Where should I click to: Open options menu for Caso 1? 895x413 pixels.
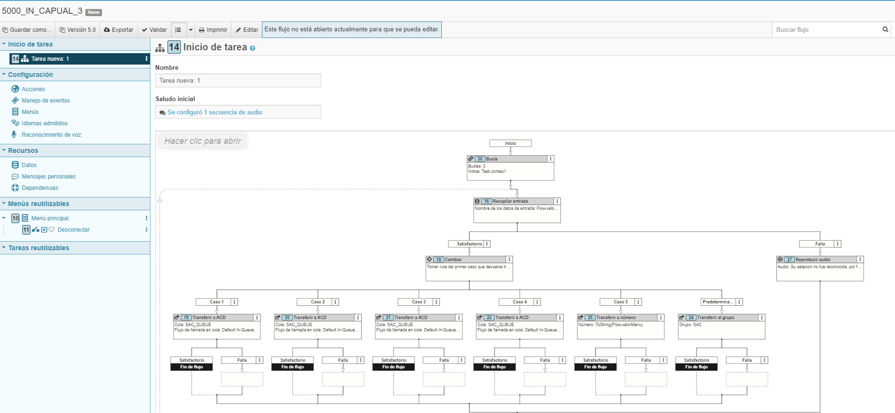[234, 302]
